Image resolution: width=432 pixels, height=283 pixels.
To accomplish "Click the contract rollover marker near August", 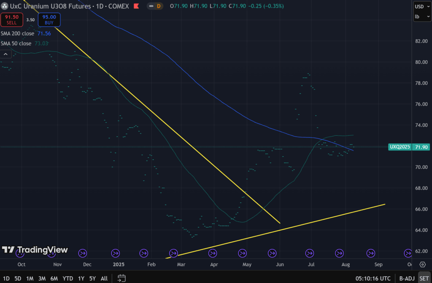I will (340, 253).
